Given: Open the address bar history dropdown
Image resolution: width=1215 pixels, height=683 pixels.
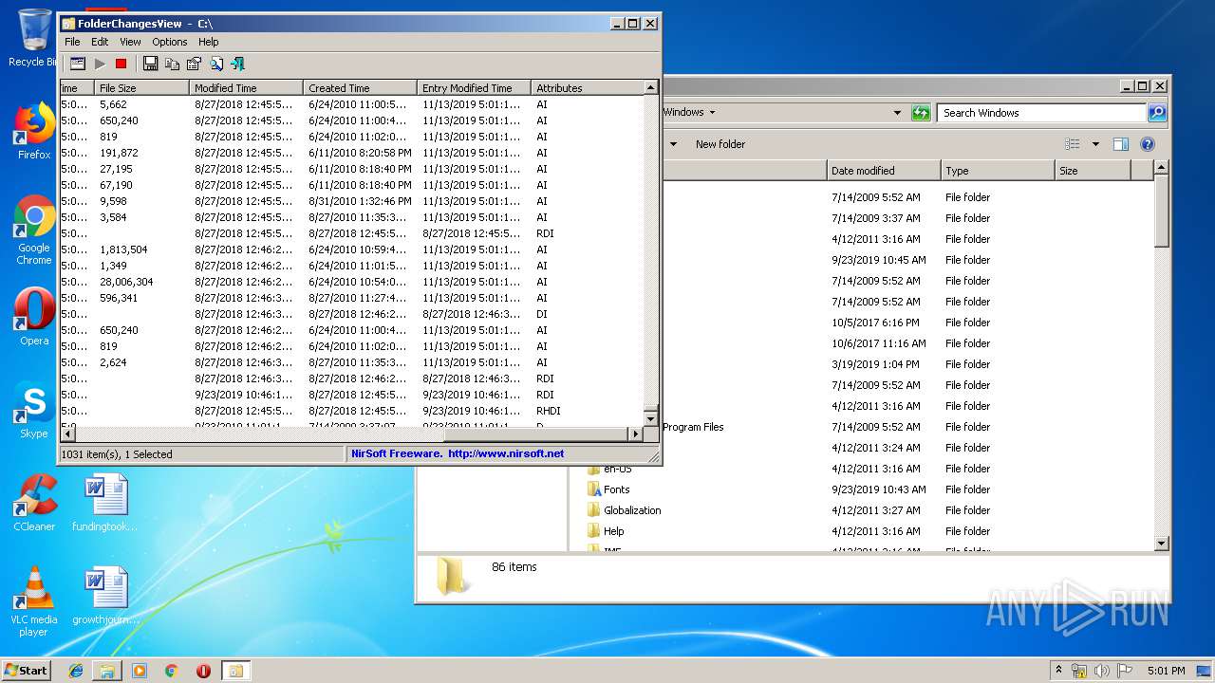Looking at the screenshot, I should pos(897,113).
